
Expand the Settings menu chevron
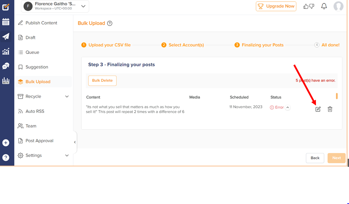click(x=67, y=156)
